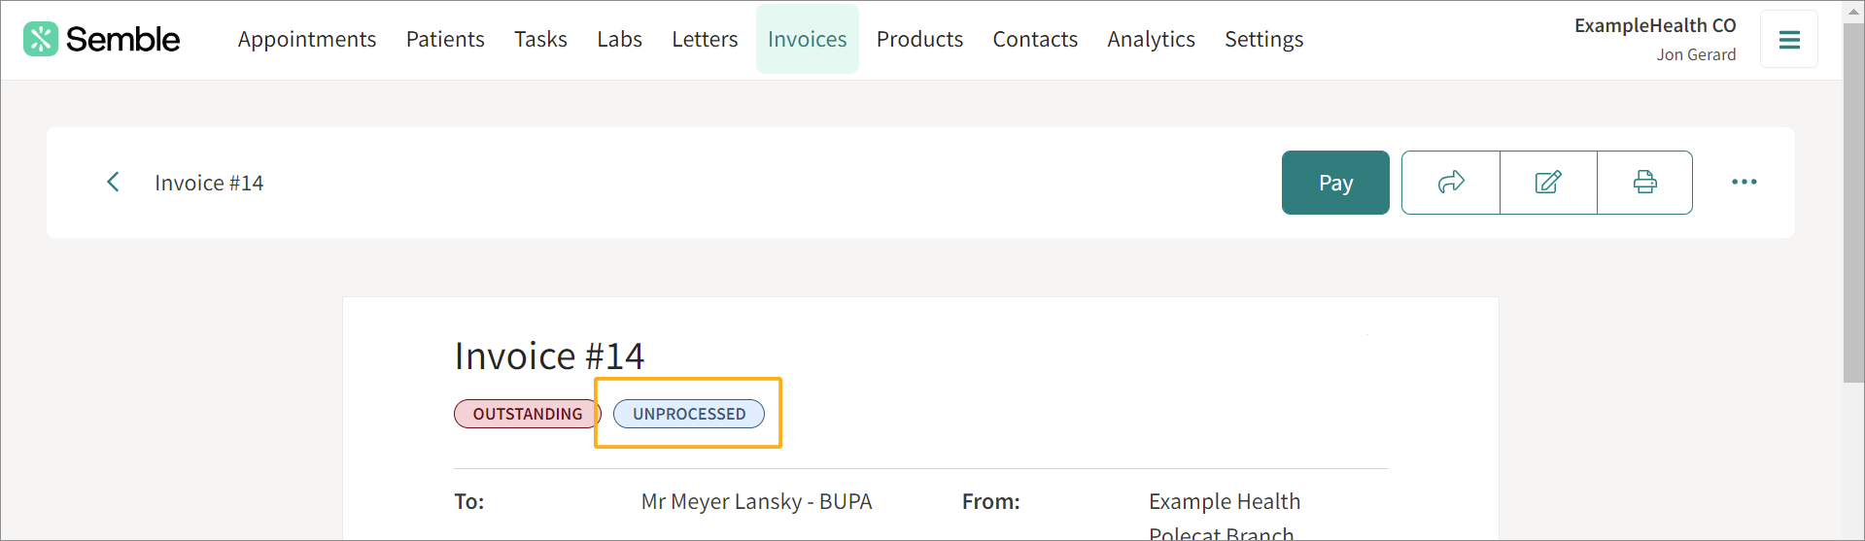Edit the invoice using the pencil icon

click(1548, 182)
